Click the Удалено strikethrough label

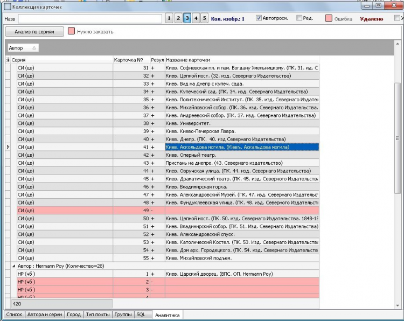[372, 19]
